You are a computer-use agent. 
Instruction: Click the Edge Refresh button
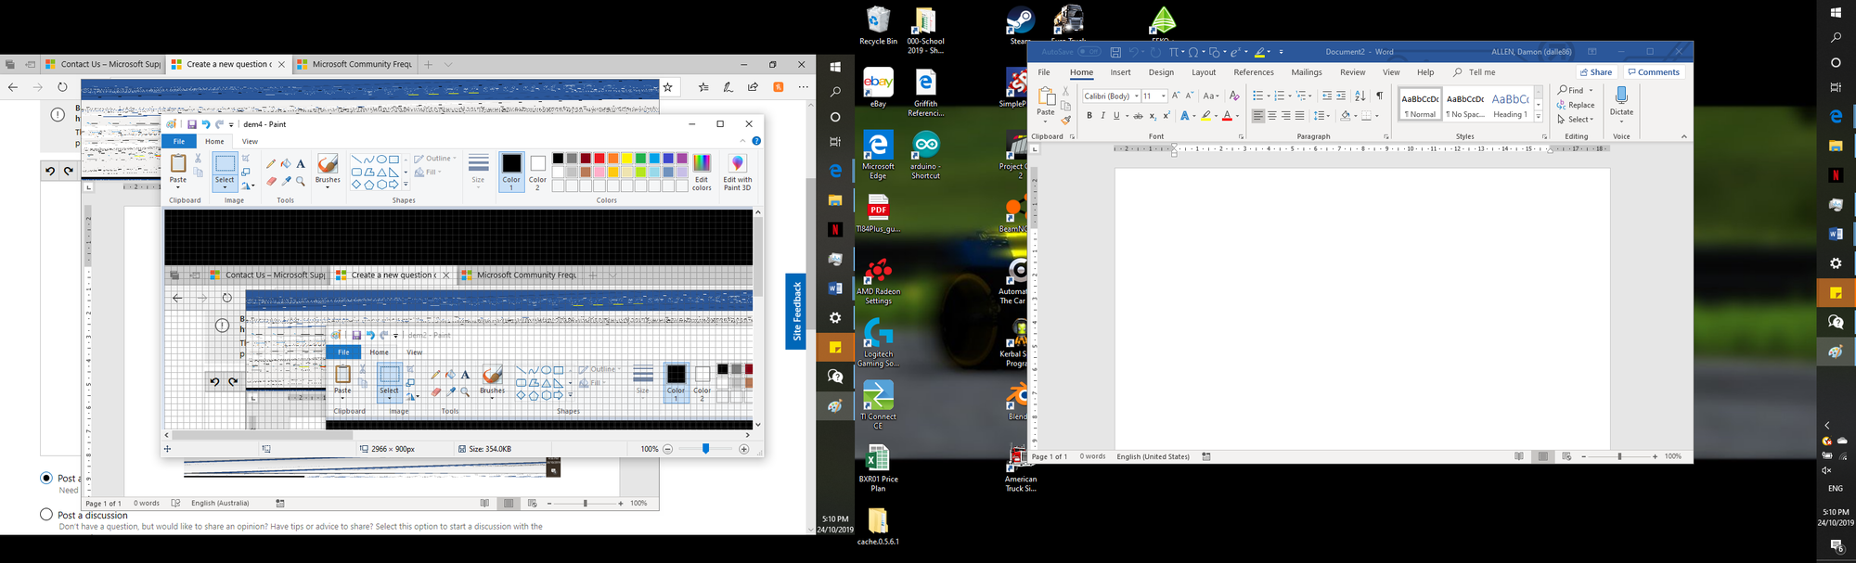coord(62,87)
